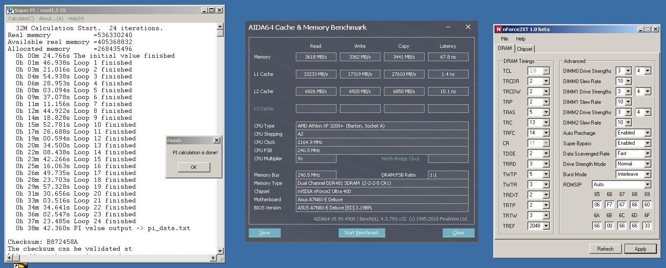Switch to the DRAM tab
Viewport: 666px width, 268px height.
[504, 48]
